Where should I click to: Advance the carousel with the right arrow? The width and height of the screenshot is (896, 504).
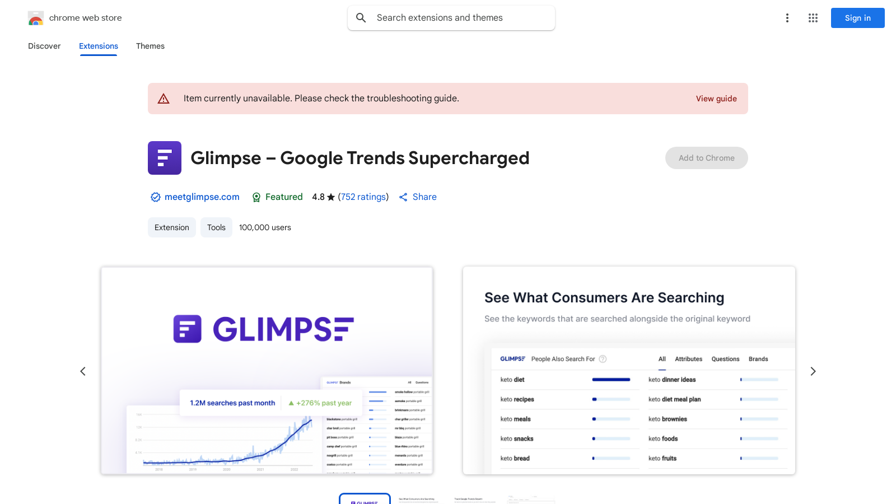(813, 371)
